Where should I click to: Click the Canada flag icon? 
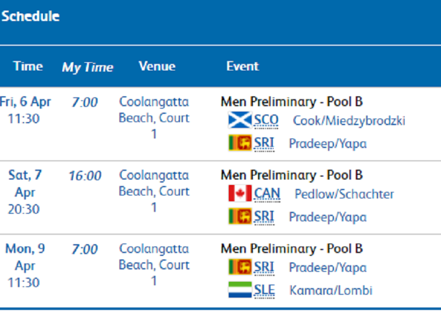click(240, 193)
